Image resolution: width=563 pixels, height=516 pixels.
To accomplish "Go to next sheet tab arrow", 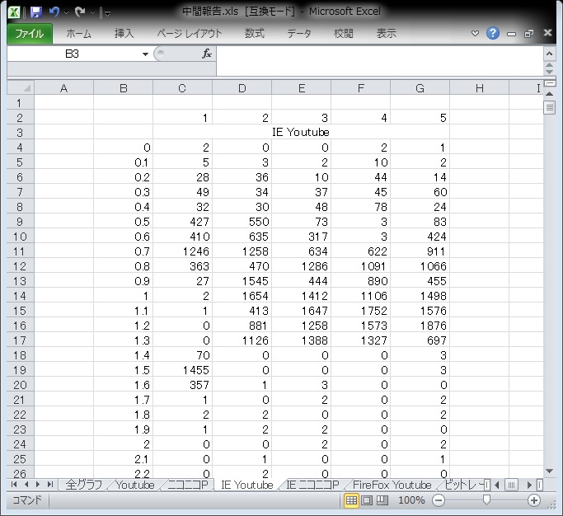I will (38, 485).
